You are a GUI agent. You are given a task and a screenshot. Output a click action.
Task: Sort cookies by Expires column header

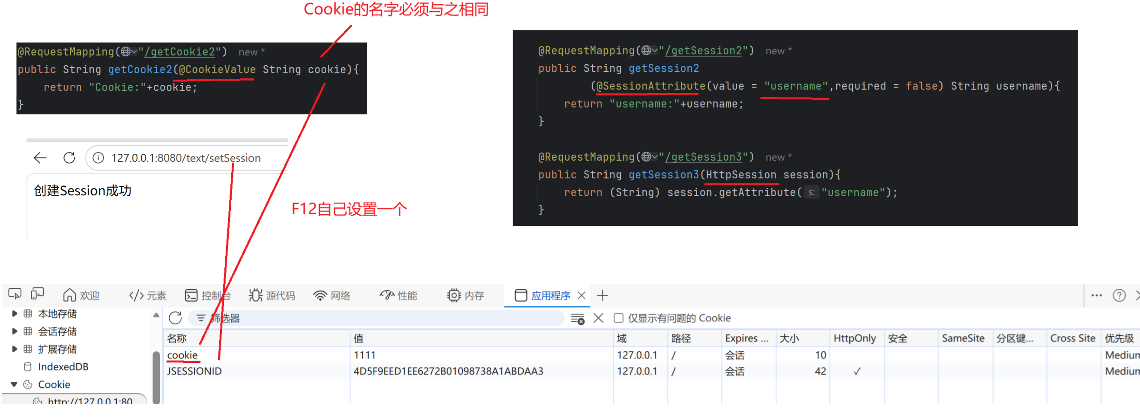click(749, 338)
